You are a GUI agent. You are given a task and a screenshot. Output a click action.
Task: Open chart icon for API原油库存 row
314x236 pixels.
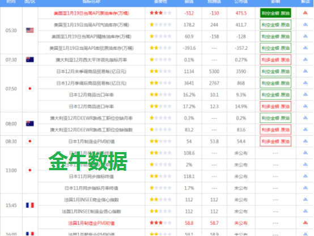[x=305, y=13]
